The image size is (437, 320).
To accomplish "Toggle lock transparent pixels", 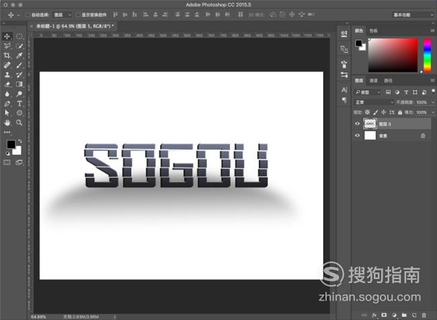I will 367,112.
